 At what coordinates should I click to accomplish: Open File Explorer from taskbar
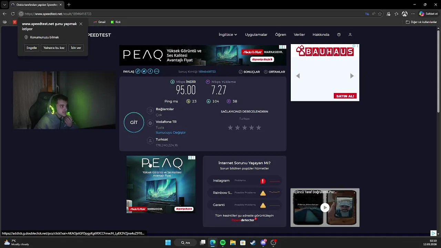click(x=233, y=242)
